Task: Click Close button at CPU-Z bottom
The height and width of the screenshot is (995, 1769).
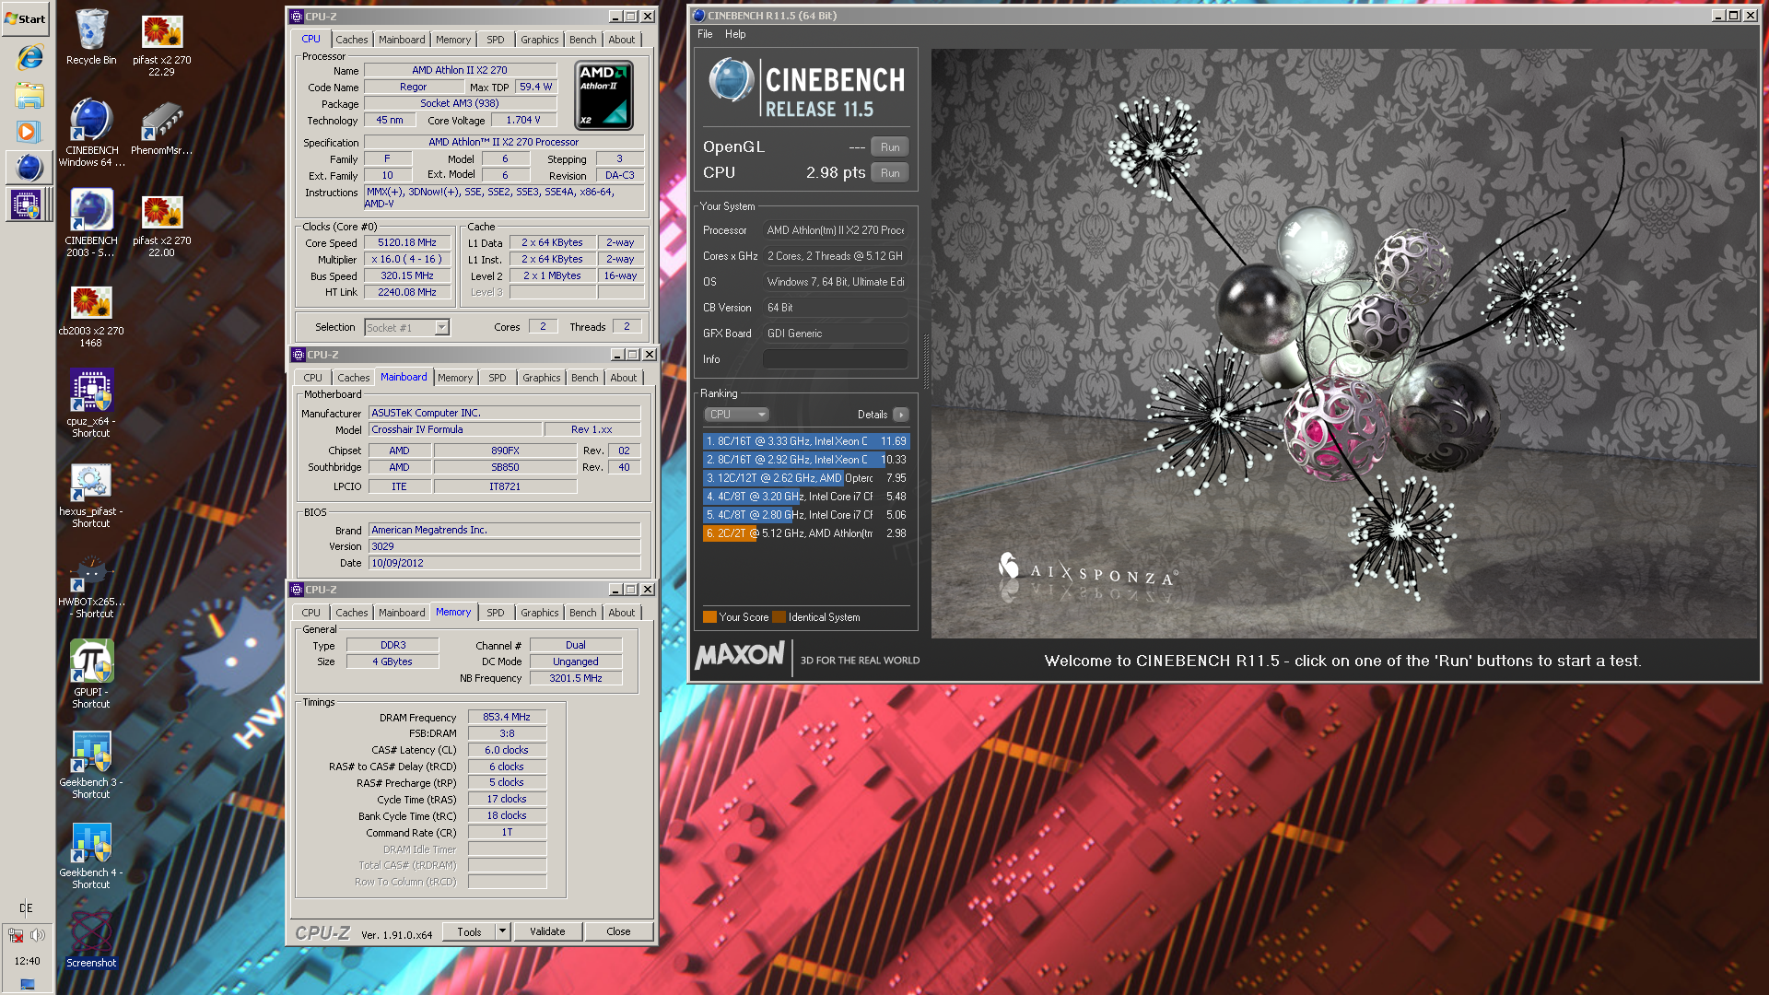Action: pyautogui.click(x=618, y=931)
